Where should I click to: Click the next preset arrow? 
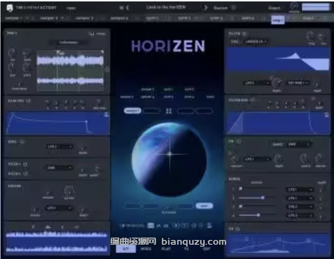(206, 8)
